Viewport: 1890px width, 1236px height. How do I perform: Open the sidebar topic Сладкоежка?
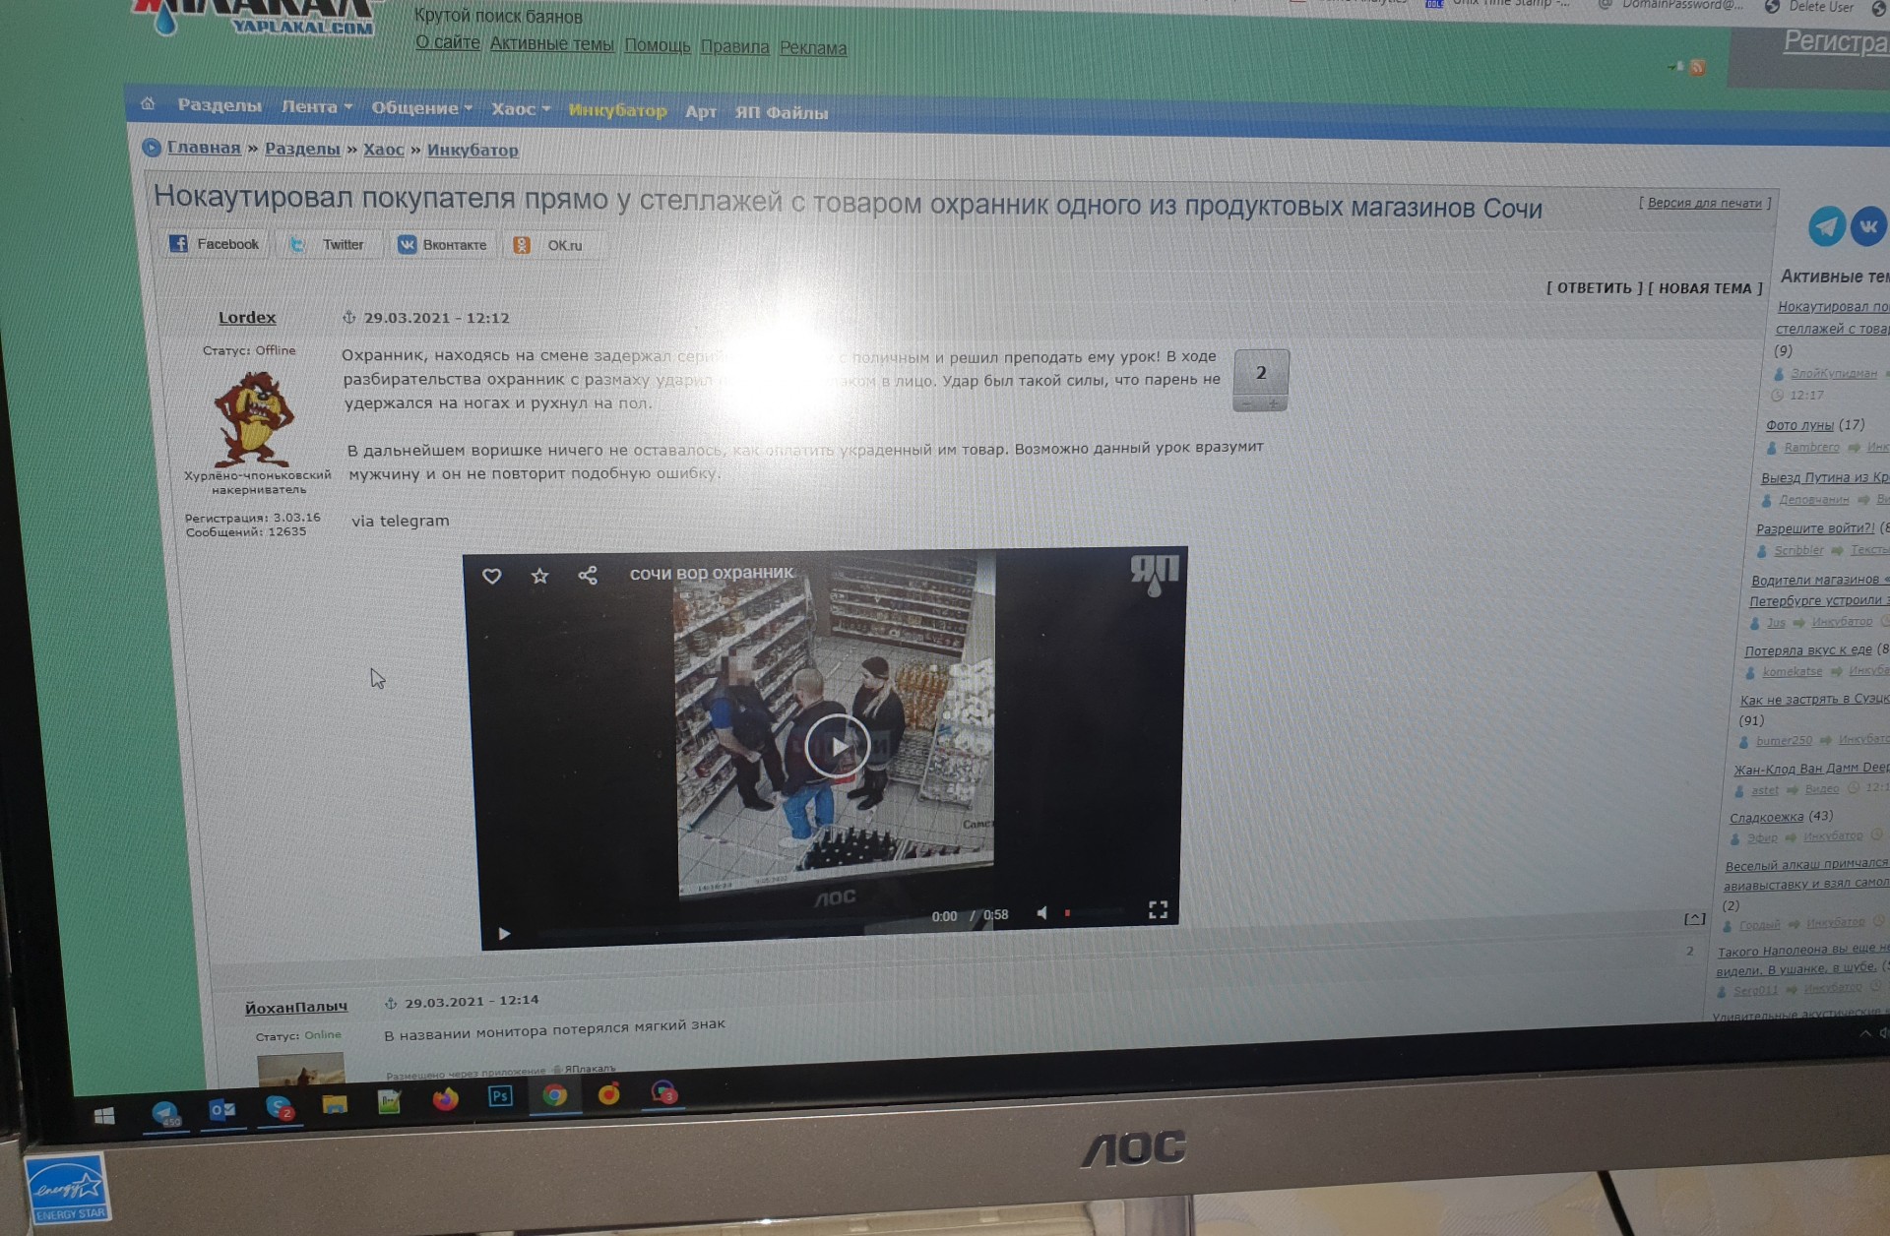point(1767,818)
